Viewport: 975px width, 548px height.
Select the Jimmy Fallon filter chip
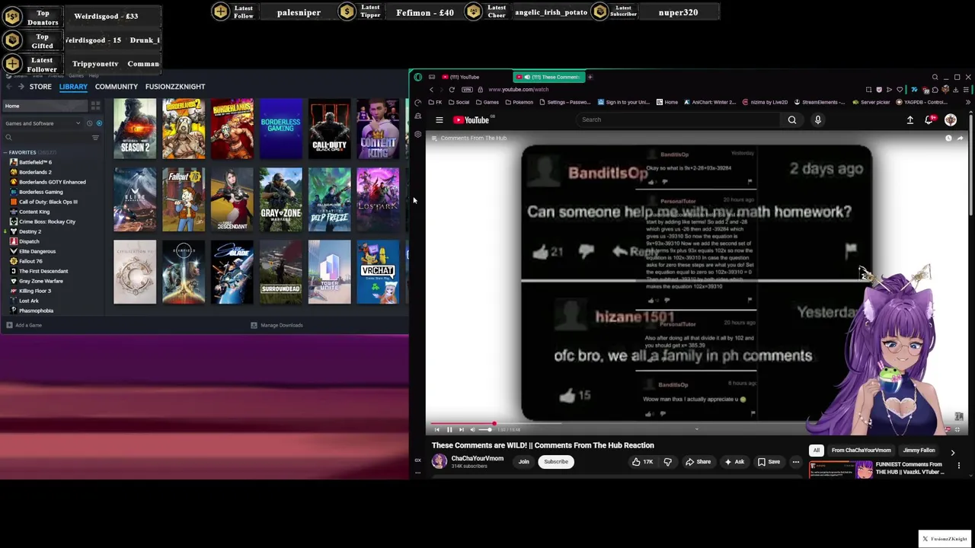coord(919,450)
